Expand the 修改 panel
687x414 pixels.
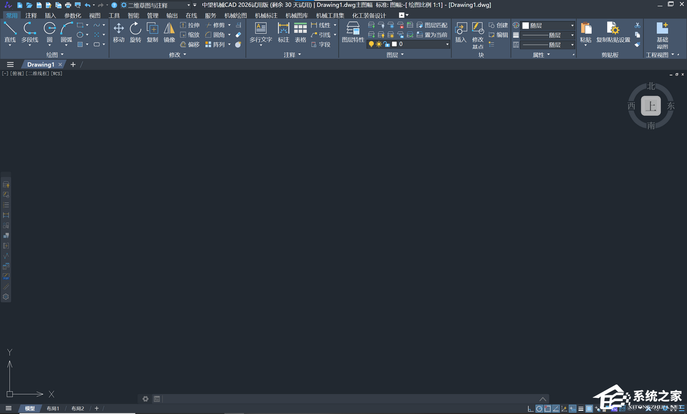(x=178, y=55)
